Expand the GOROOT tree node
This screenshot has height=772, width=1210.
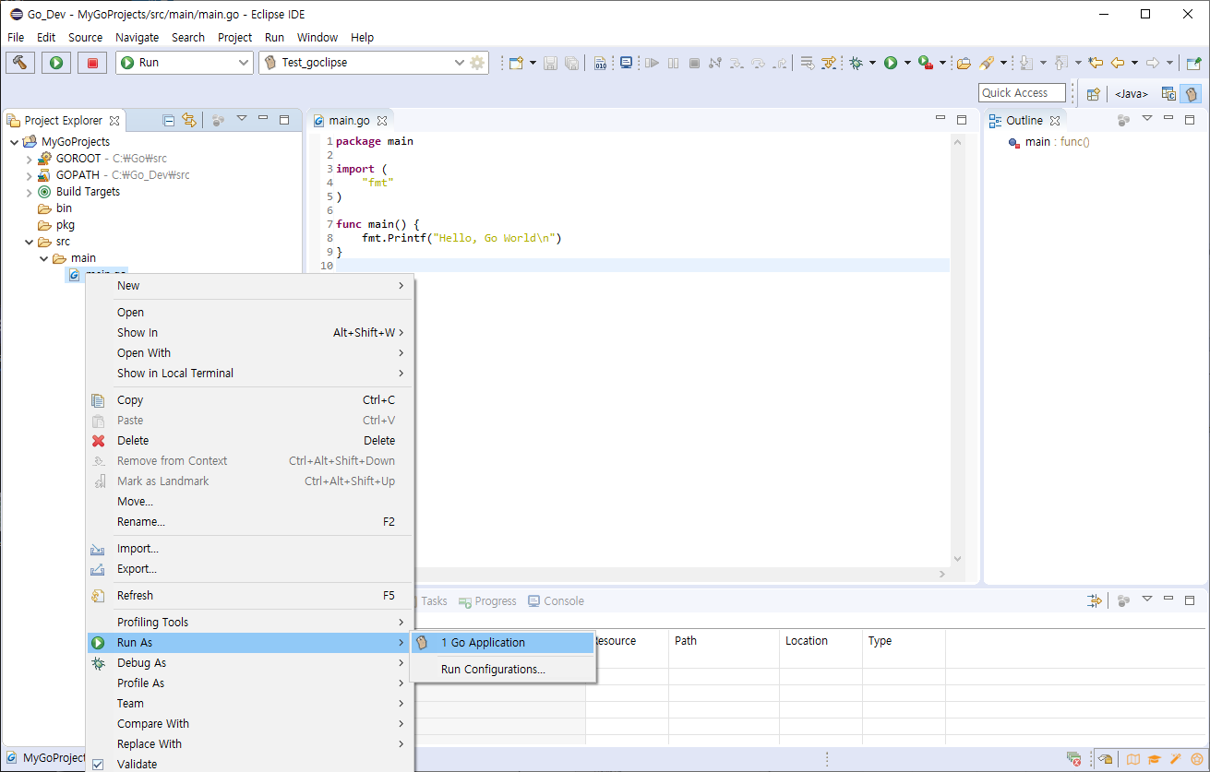(x=29, y=159)
